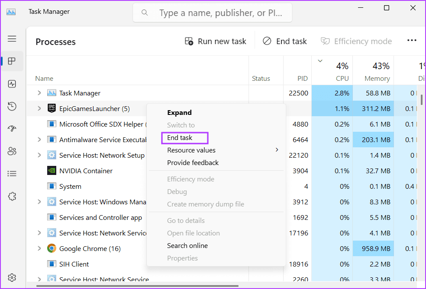Click the Google Chrome process icon
This screenshot has height=289, width=426.
[x=52, y=248]
